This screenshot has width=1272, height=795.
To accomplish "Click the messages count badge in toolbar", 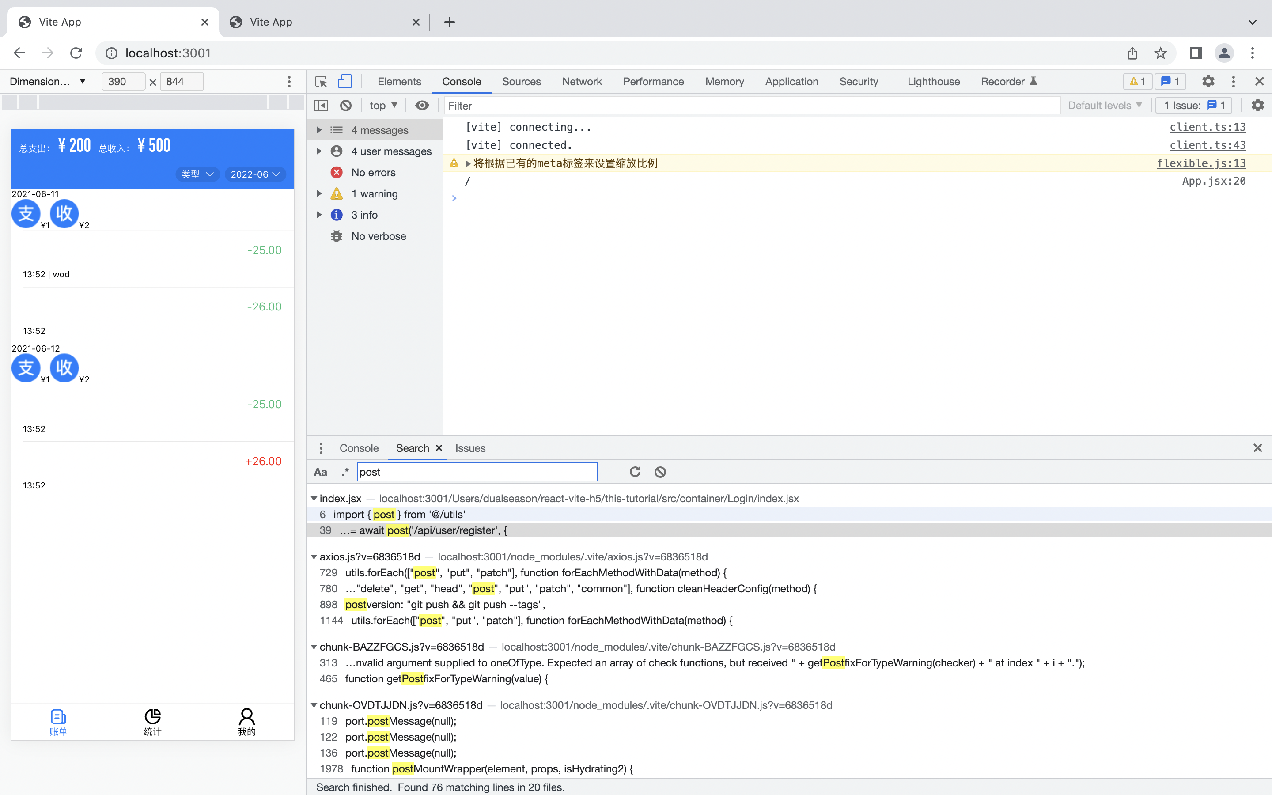I will click(1170, 82).
